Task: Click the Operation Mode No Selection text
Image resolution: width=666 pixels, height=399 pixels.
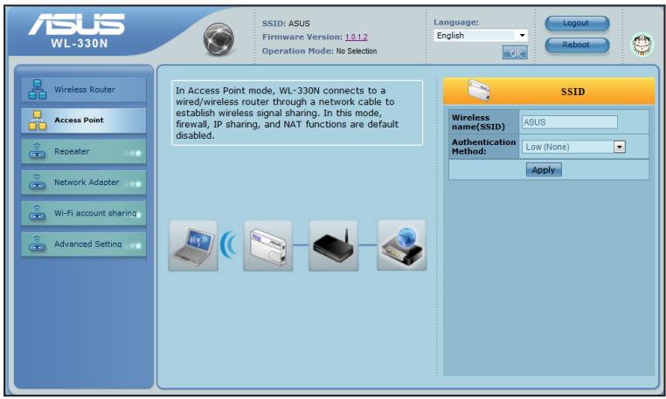Action: click(x=319, y=51)
